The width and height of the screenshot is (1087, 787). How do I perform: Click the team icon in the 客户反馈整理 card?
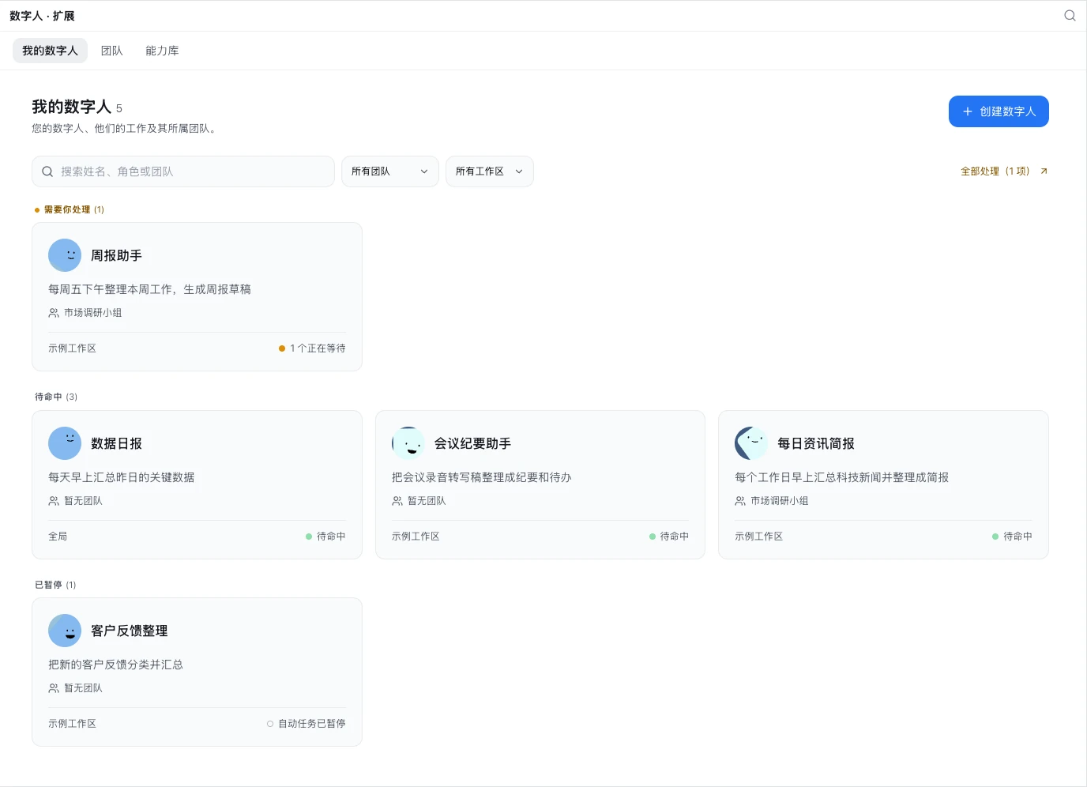coord(54,688)
